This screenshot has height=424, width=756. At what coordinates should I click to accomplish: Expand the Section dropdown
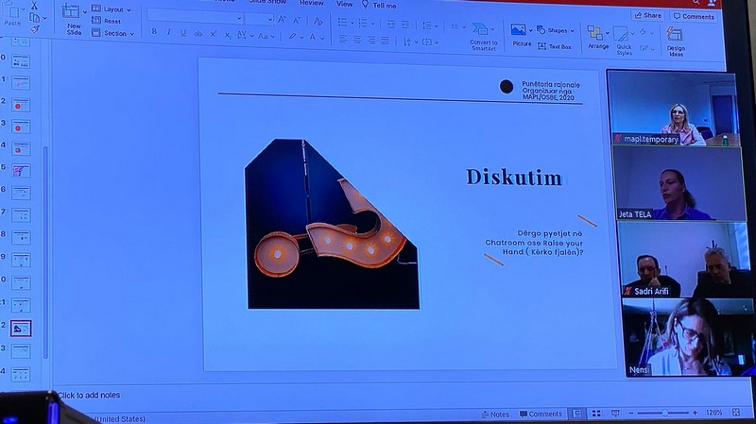[x=131, y=34]
